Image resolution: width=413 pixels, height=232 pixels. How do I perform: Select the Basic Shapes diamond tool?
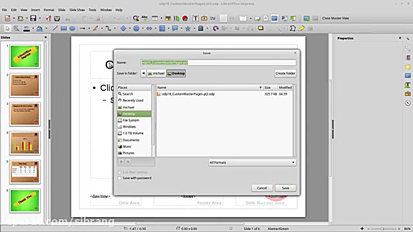coord(123,28)
